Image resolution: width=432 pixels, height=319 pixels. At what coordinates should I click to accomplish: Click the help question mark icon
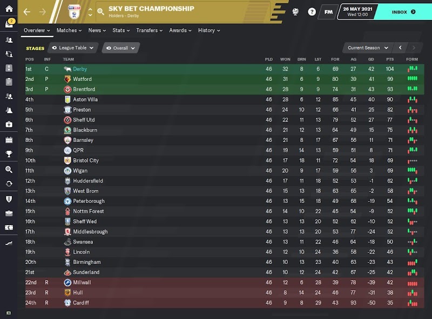coord(312,12)
